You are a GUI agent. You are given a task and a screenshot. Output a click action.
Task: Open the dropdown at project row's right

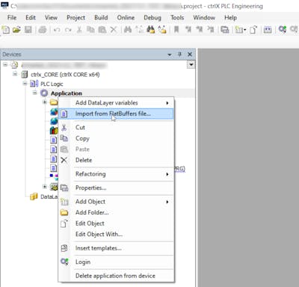point(191,64)
